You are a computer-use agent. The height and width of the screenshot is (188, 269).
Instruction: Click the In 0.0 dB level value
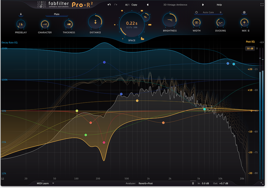205,183
